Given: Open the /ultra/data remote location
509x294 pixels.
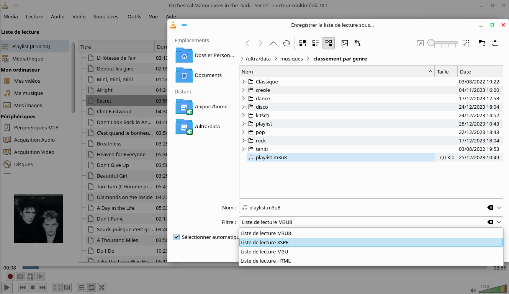Looking at the screenshot, I should (198, 127).
